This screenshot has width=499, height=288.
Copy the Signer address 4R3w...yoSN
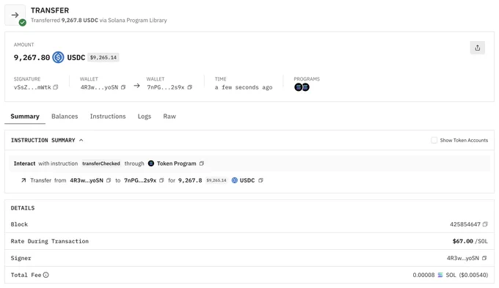[x=484, y=258]
